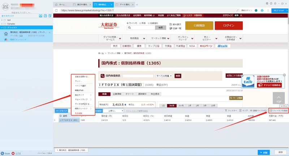Click the 店舗一覧 store list icon link
The height and width of the screenshot is (156, 289).
171,28
